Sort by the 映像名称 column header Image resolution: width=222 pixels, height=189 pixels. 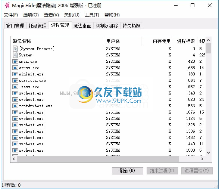(x=57, y=41)
